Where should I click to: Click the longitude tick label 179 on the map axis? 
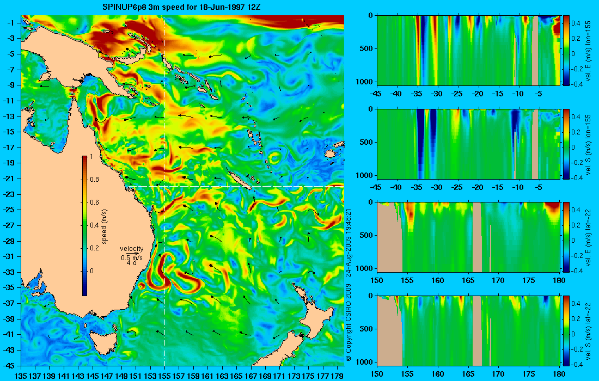click(337, 376)
